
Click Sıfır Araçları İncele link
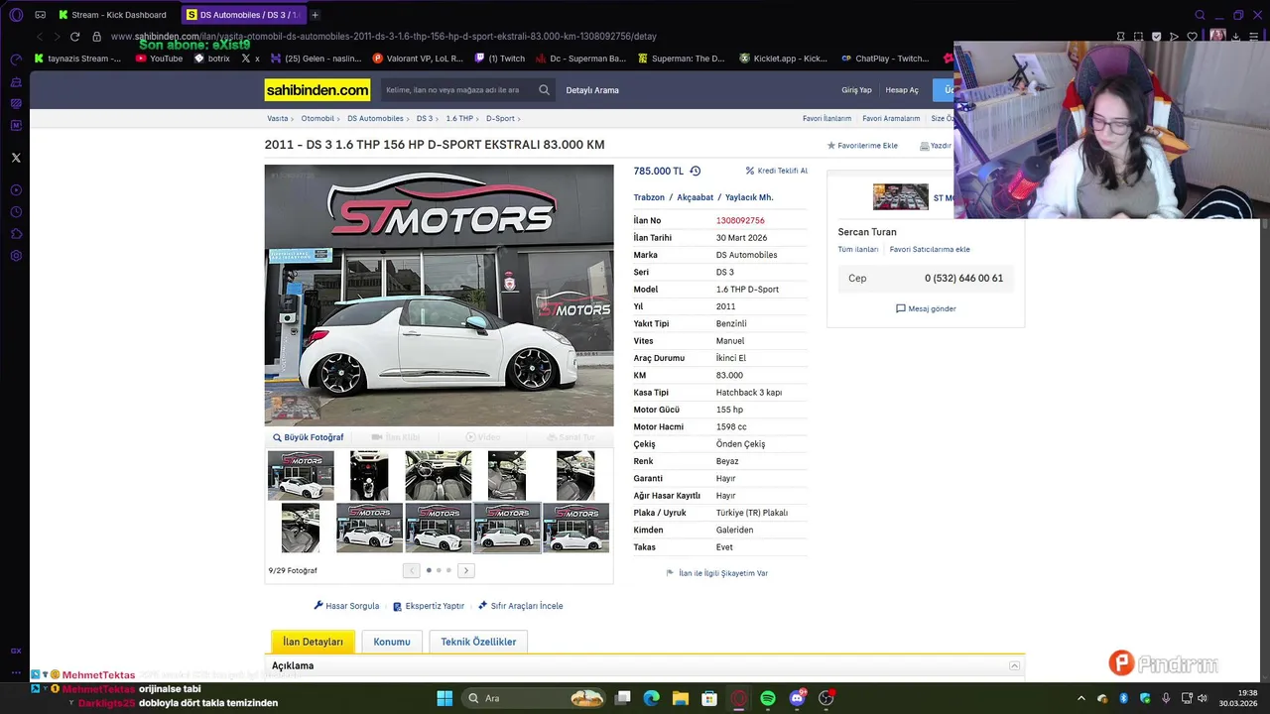[x=520, y=606]
